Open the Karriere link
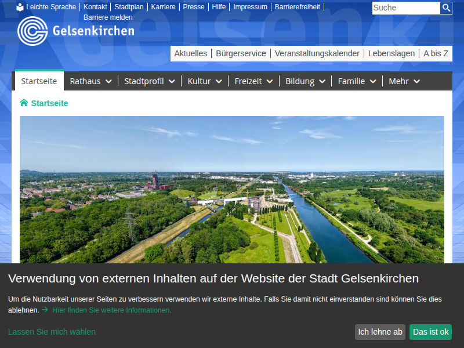464x348 pixels. point(163,7)
